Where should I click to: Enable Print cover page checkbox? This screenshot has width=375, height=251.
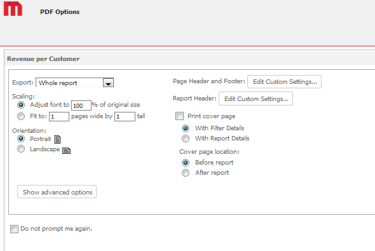(x=179, y=116)
